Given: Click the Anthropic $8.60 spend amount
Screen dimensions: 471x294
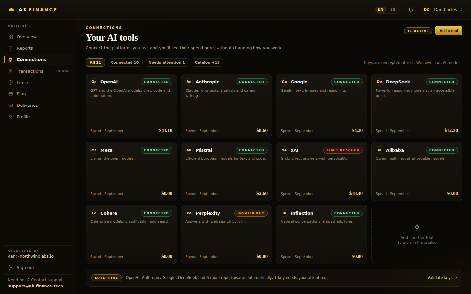Looking at the screenshot, I should click(x=262, y=131).
